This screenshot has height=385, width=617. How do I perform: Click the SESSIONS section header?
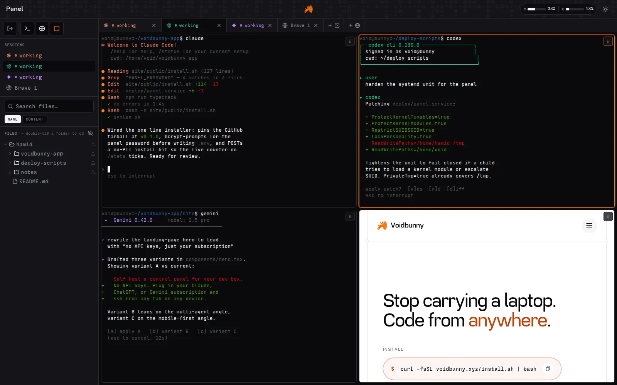(15, 45)
